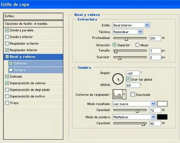
Task: Uncheck the Resplandor interior checkbox
Action: pos(7,50)
